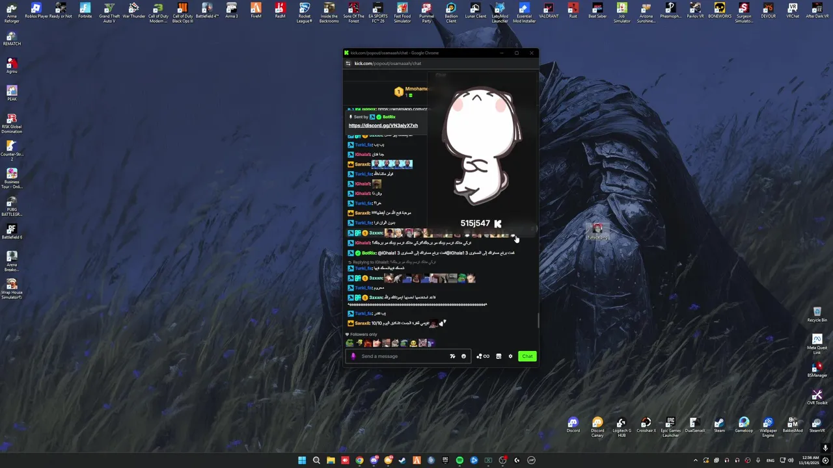Click the channel points infinity icon

tap(483, 356)
